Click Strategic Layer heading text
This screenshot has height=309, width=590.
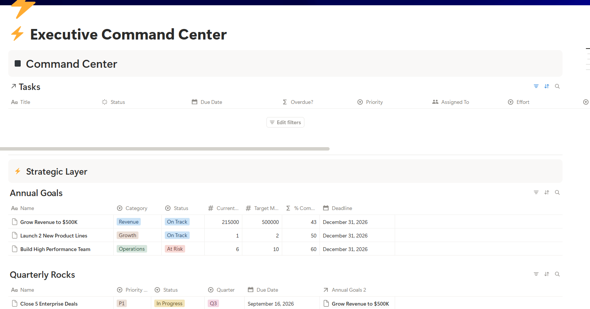tap(57, 172)
